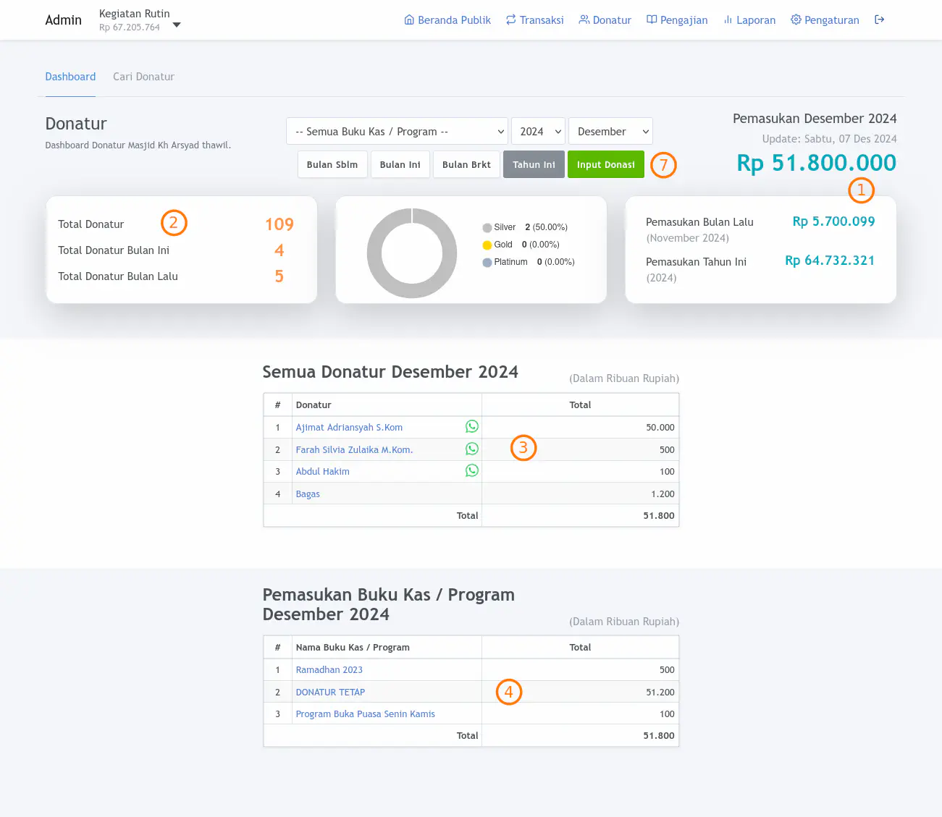Open donor Farah Silvia Zulaika M.Kom. link
Screen dimensions: 942x817
tap(354, 450)
